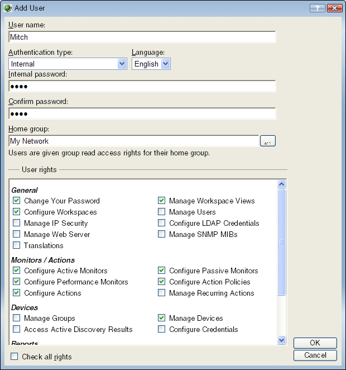Uncheck Change Your Password
The image size is (346, 370).
[17, 201]
